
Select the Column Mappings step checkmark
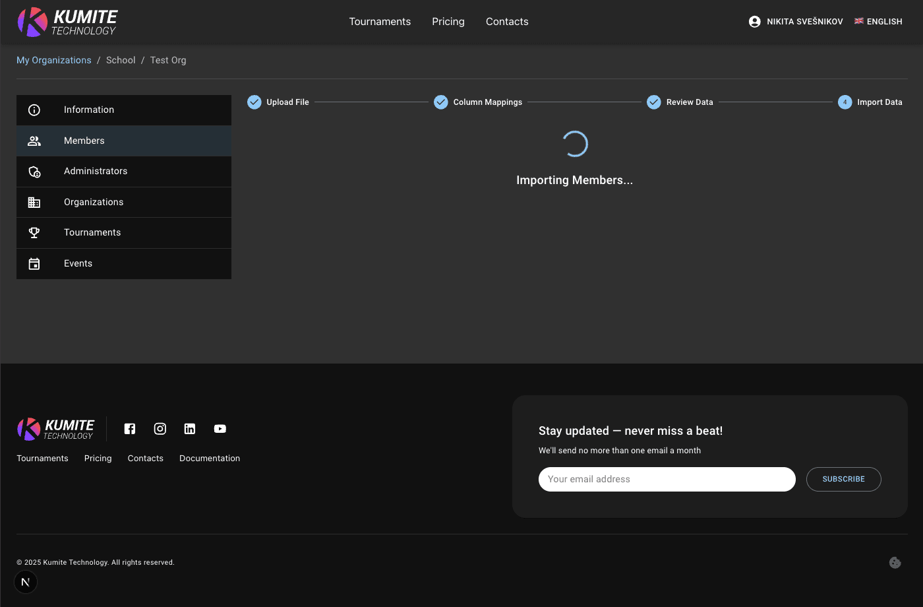[x=440, y=102]
